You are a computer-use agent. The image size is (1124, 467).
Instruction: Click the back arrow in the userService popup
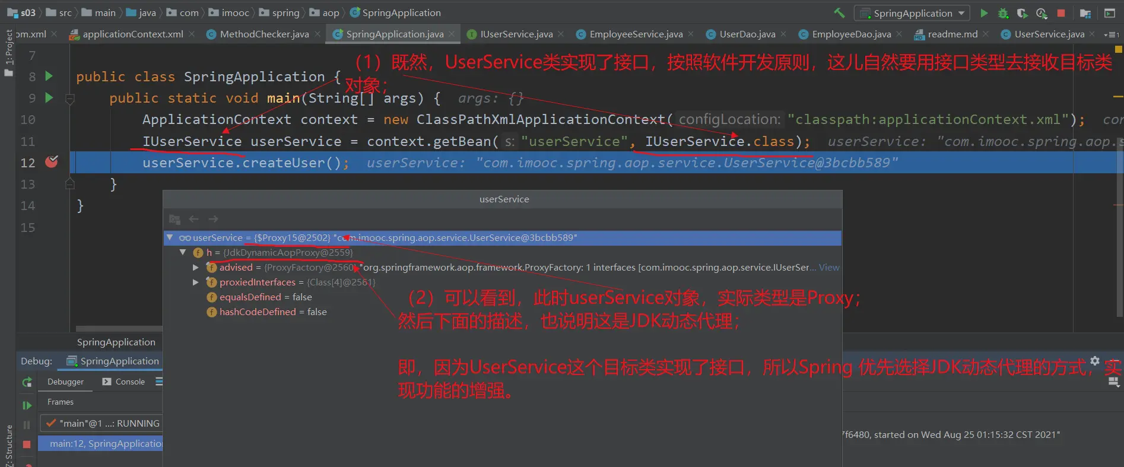point(193,219)
